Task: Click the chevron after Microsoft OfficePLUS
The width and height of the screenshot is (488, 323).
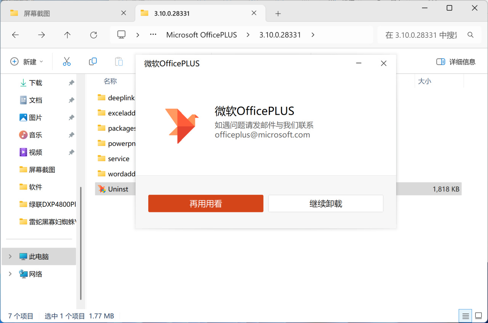Action: pos(248,35)
